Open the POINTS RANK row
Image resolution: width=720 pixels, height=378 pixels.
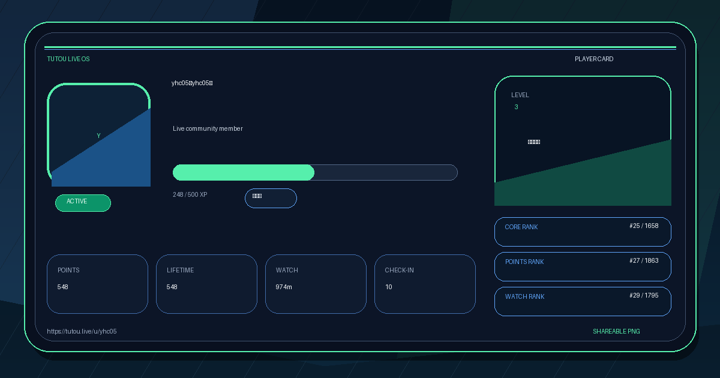point(583,266)
